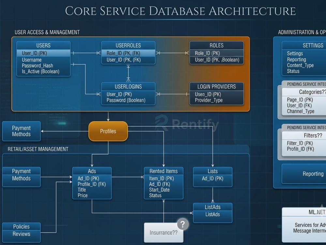Image resolution: width=326 pixels, height=245 pixels.
Task: Select the SETTINGS table header
Action: 304,45
